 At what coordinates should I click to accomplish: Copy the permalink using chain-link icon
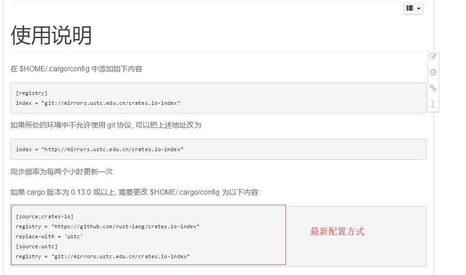(x=433, y=88)
